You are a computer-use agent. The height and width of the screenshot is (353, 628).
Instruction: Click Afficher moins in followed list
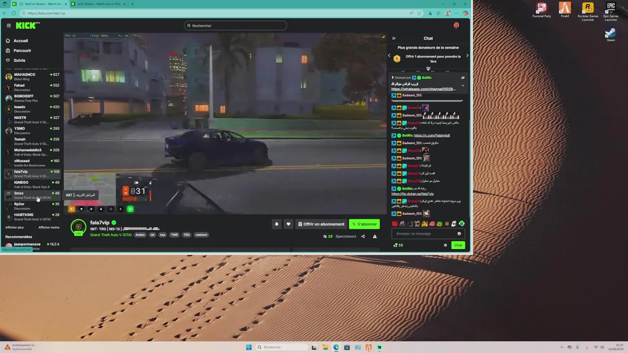pos(49,227)
